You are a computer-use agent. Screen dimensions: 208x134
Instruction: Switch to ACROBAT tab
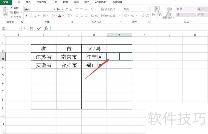101,2
